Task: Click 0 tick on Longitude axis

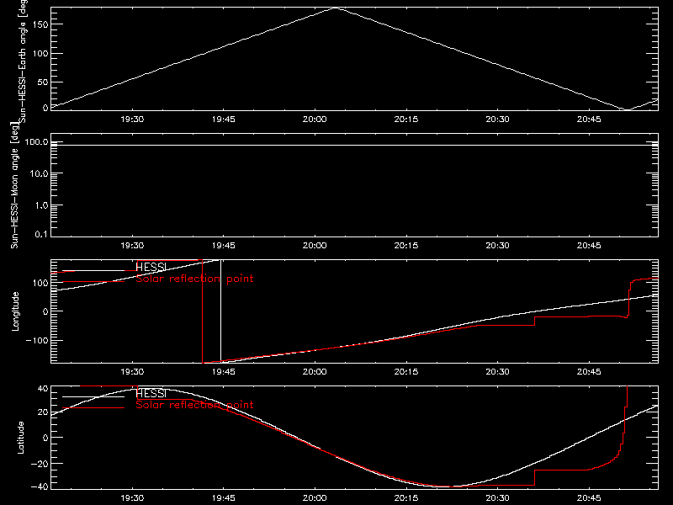Action: coord(45,311)
